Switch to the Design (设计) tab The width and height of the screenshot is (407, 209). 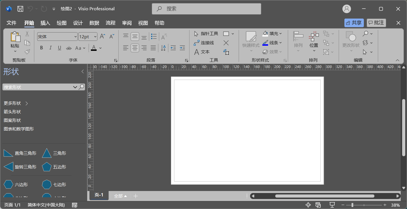[78, 23]
